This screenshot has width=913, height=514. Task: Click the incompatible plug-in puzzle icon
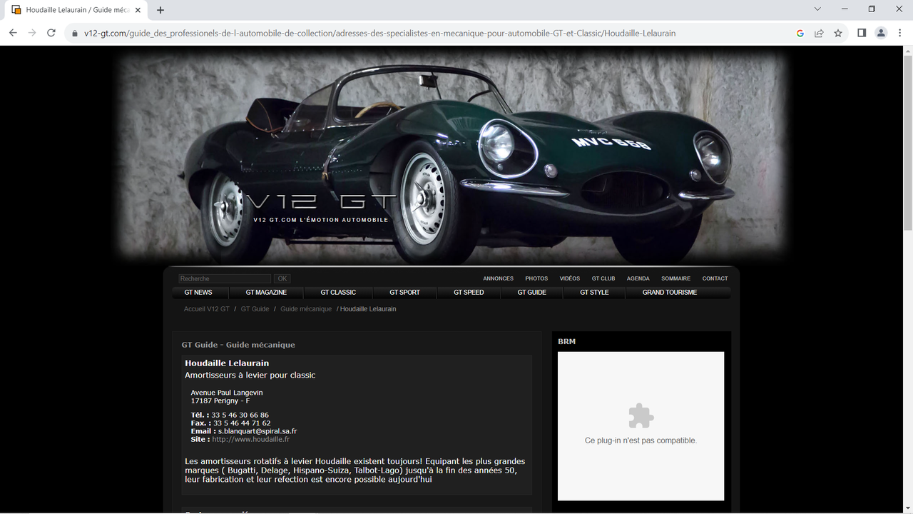pos(641,415)
